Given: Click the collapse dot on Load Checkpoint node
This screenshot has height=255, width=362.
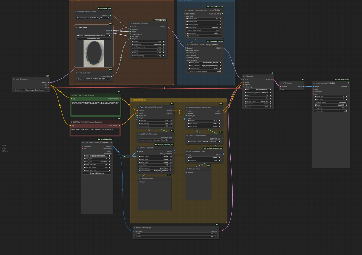Looking at the screenshot, I should 13,79.
